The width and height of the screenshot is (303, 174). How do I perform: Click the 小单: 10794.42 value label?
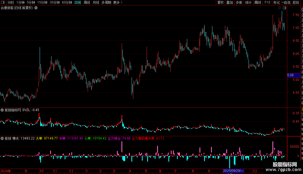(x=95, y=138)
